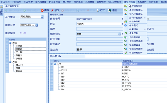The width and height of the screenshot is (167, 103).
Task: Open the 社区卫生服务 menu
Action: (x=115, y=2)
